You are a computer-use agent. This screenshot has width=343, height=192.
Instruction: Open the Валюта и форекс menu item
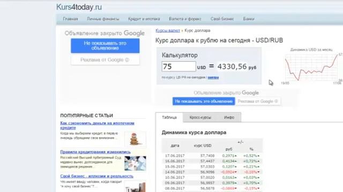185,19
